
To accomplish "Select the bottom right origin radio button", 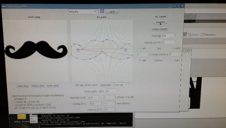I will pyautogui.click(x=173, y=60).
